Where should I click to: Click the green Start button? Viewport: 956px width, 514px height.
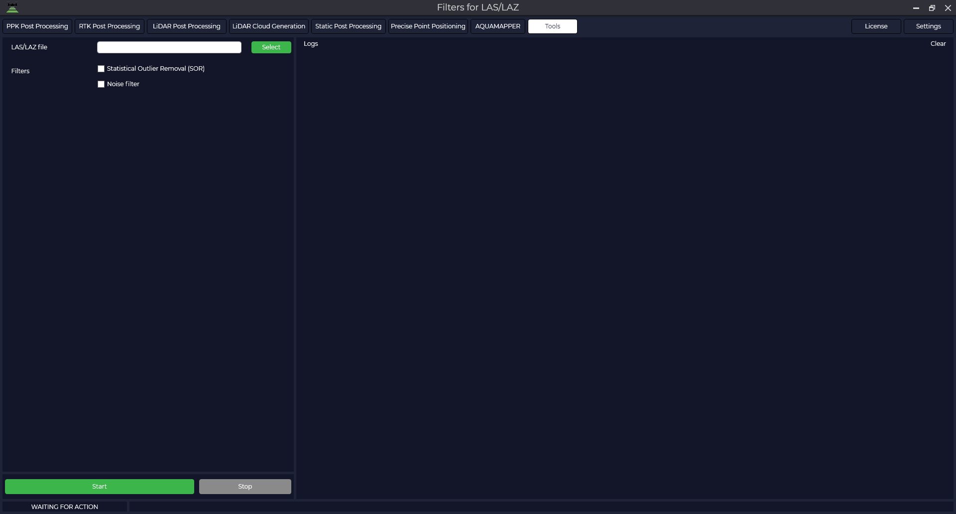[100, 487]
